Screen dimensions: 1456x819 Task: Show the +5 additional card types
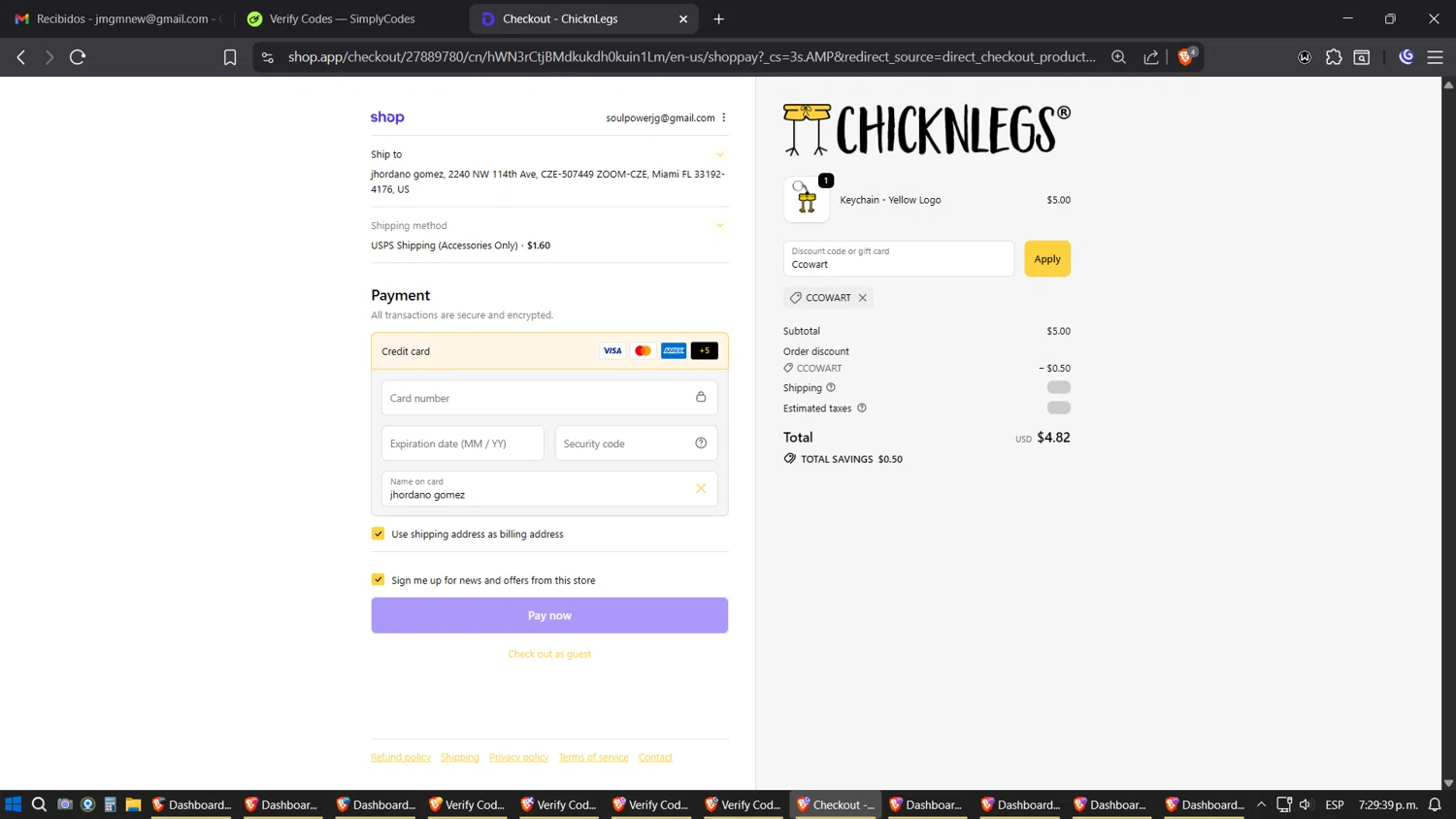[x=704, y=350]
